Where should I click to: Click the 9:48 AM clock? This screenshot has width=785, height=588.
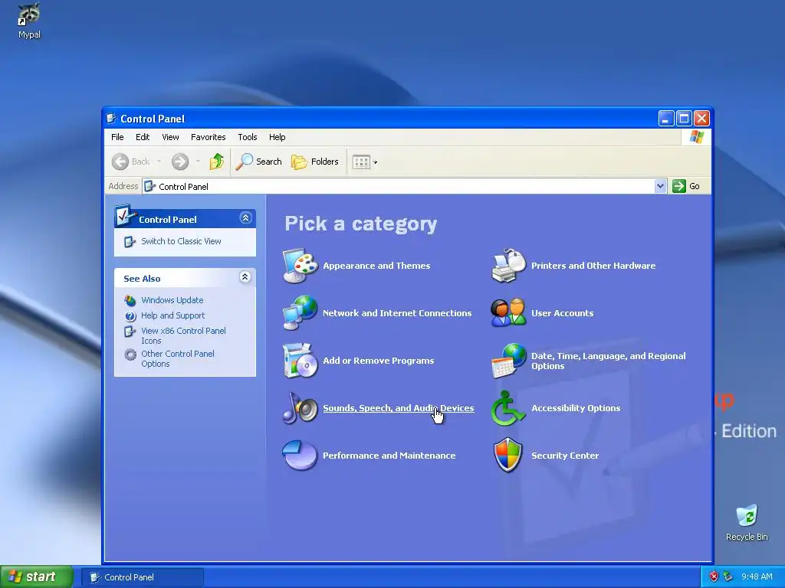point(757,577)
